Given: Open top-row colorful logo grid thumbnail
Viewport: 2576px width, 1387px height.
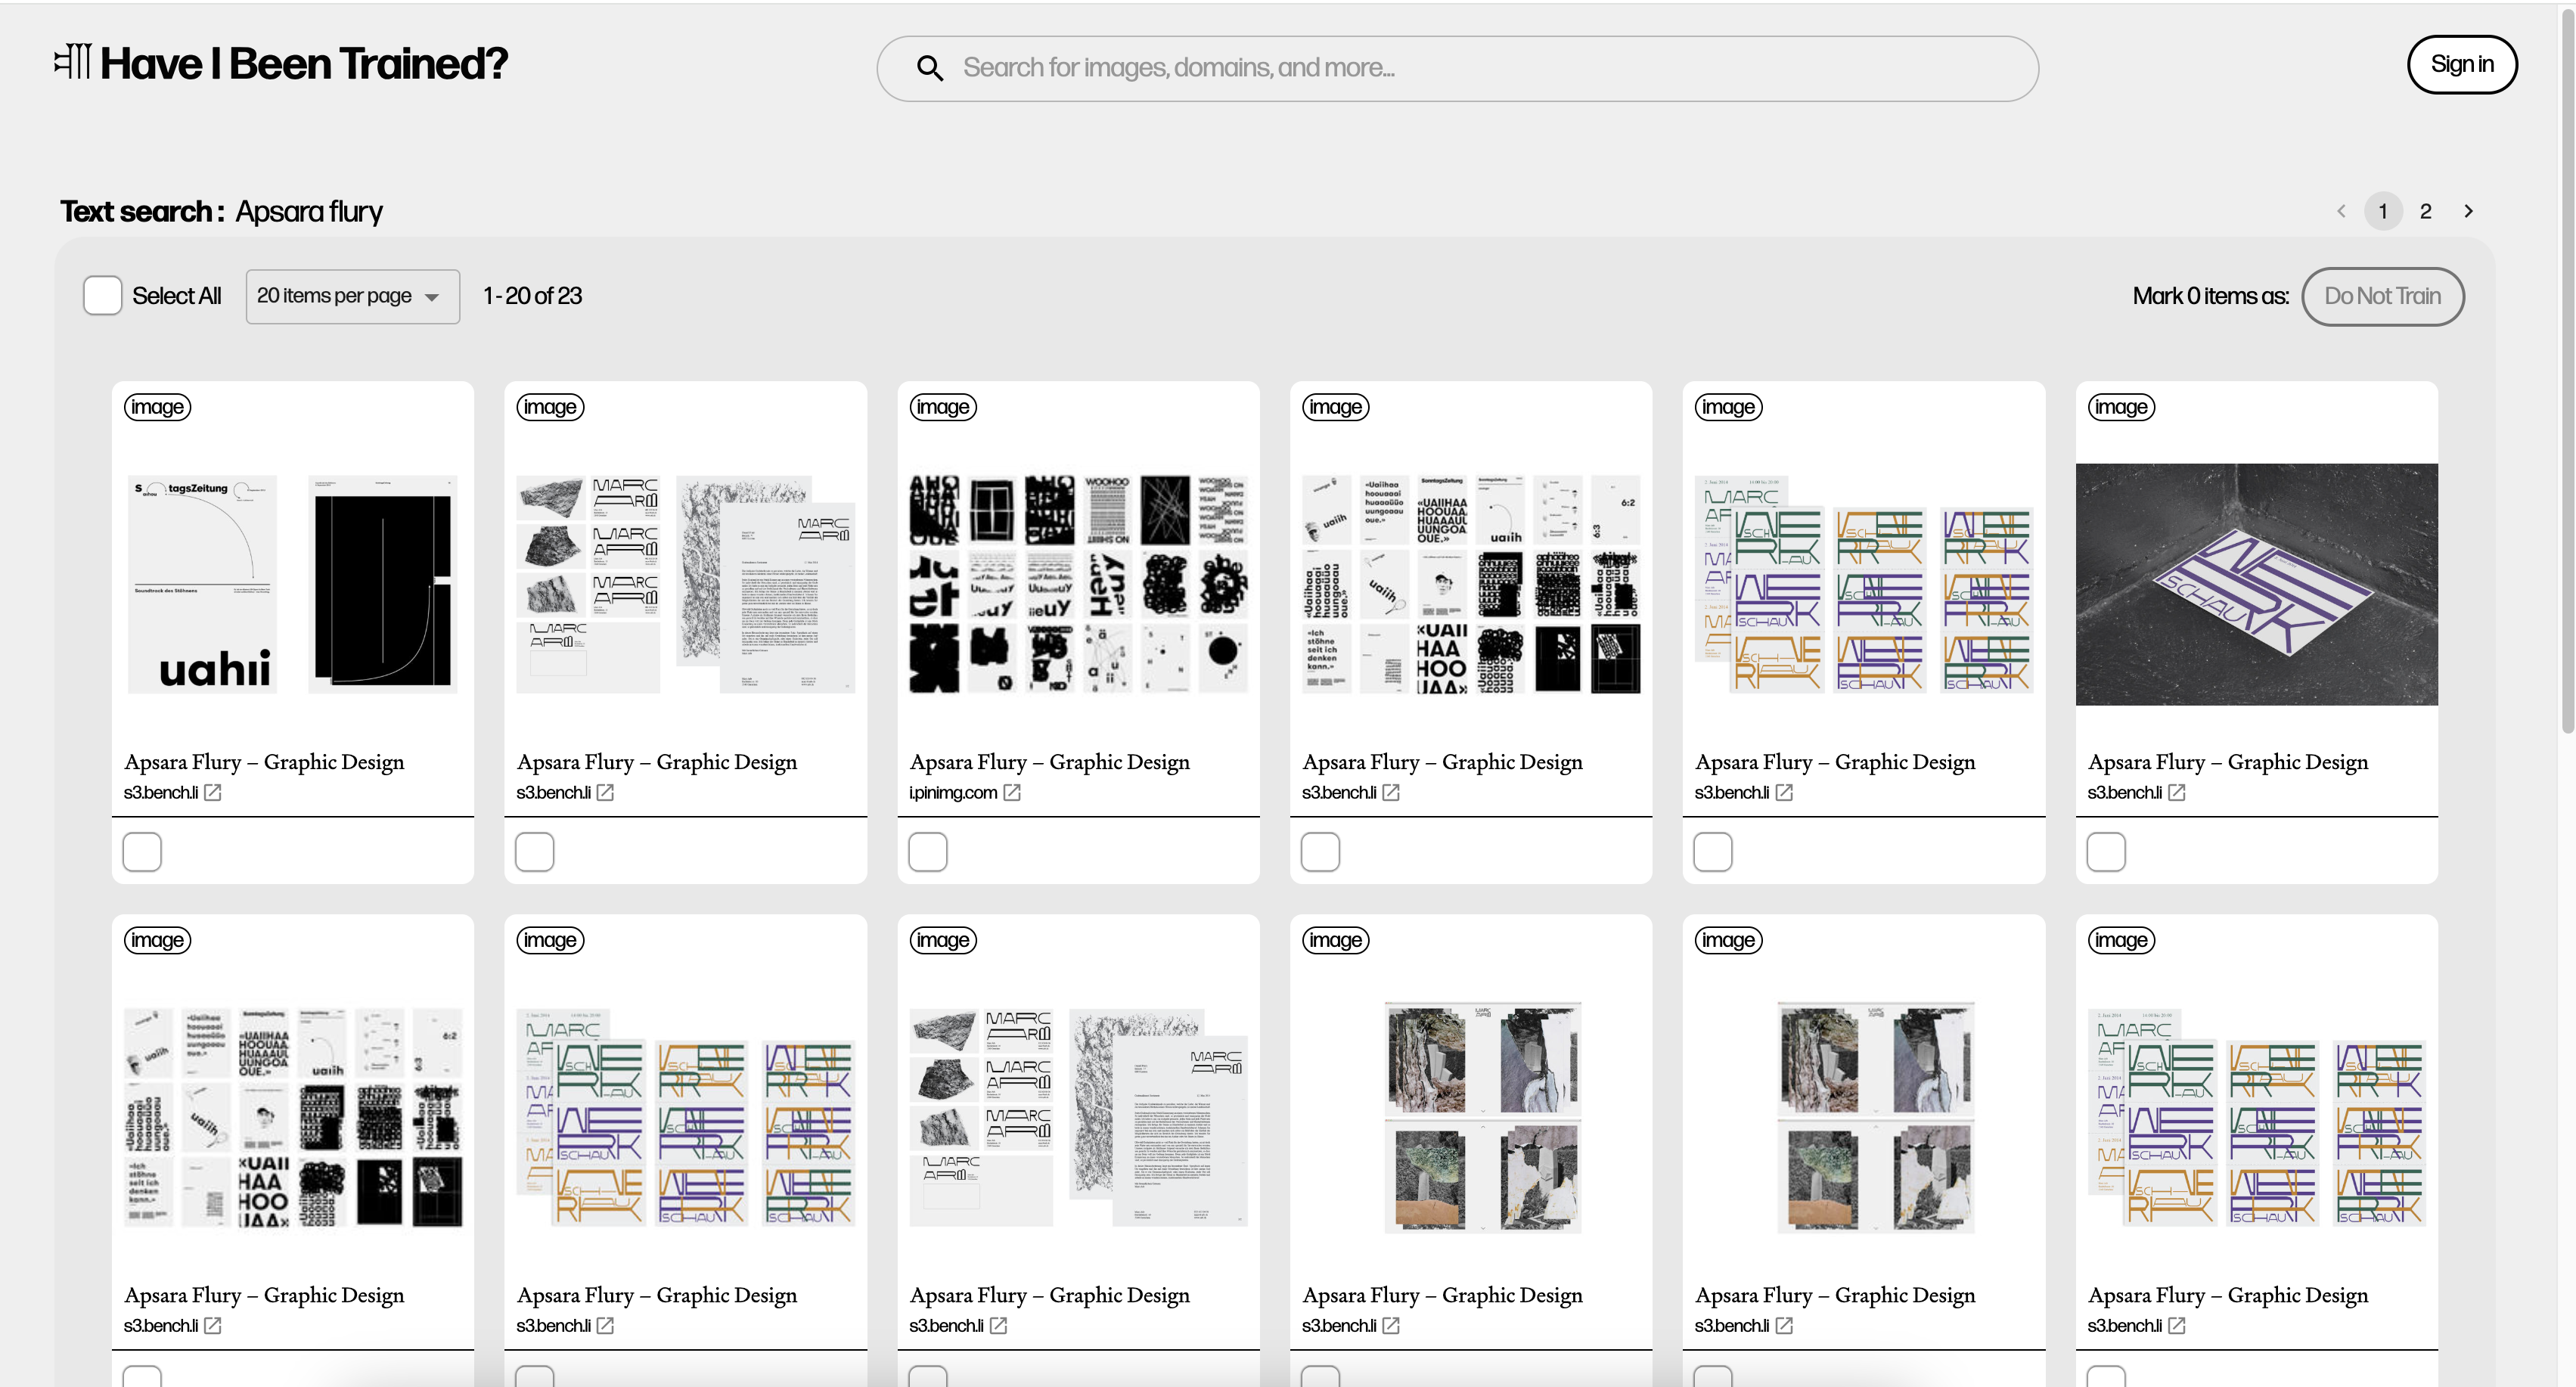Looking at the screenshot, I should pyautogui.click(x=1864, y=584).
